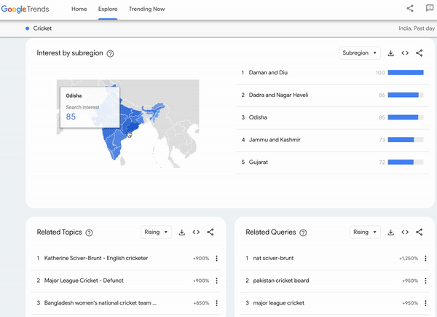Image resolution: width=437 pixels, height=317 pixels.
Task: Click the Daman and Diu interest bar
Action: pos(406,73)
